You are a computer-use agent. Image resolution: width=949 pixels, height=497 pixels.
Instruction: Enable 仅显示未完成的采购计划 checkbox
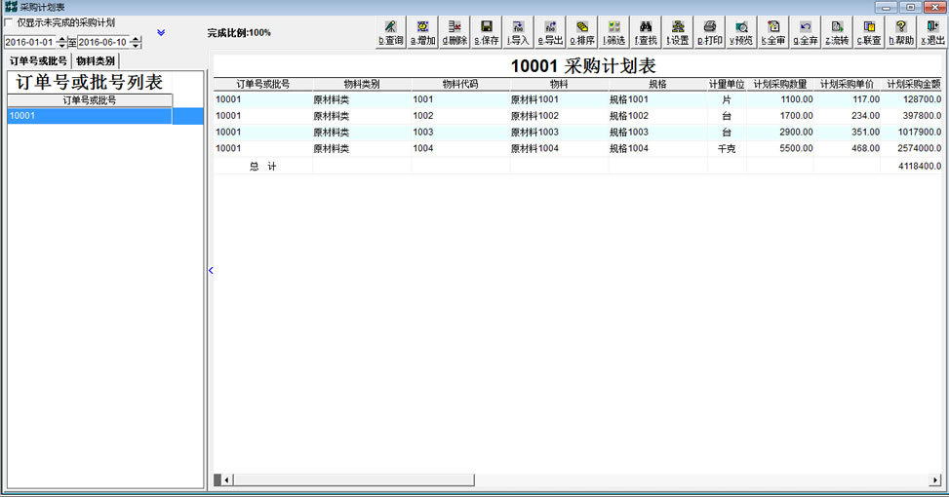pos(10,22)
